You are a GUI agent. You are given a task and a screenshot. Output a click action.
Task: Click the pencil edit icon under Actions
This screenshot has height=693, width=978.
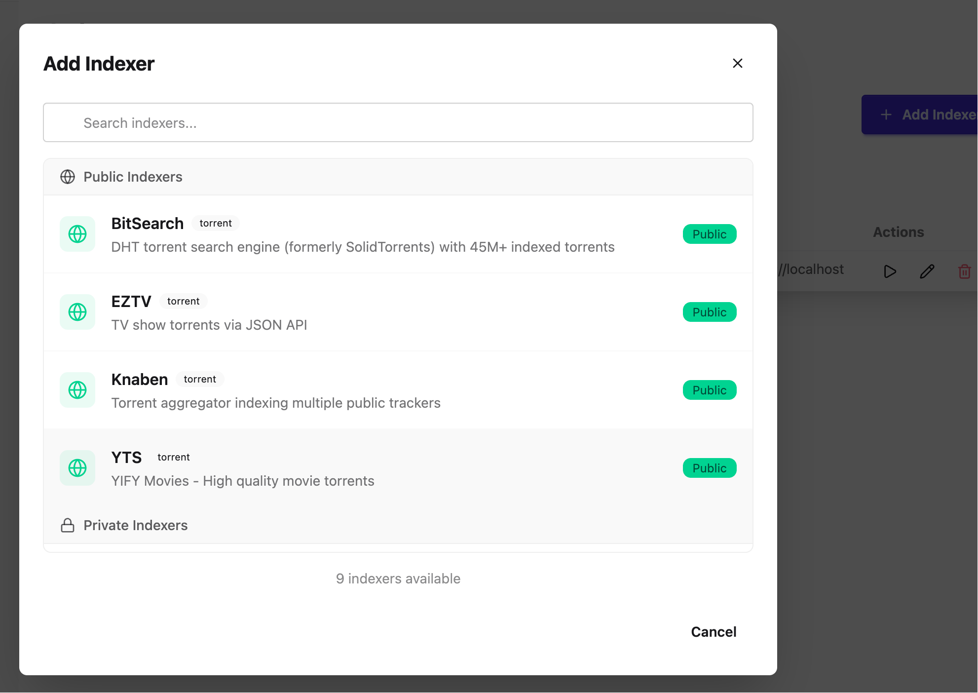click(927, 271)
